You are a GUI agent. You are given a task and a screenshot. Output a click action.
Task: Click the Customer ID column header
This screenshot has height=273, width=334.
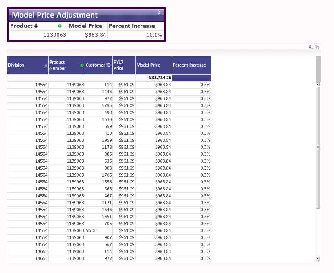[x=99, y=65]
